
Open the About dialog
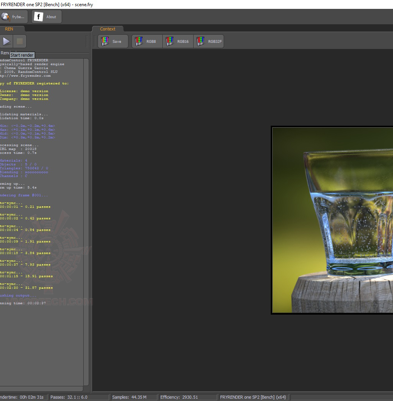click(x=47, y=17)
